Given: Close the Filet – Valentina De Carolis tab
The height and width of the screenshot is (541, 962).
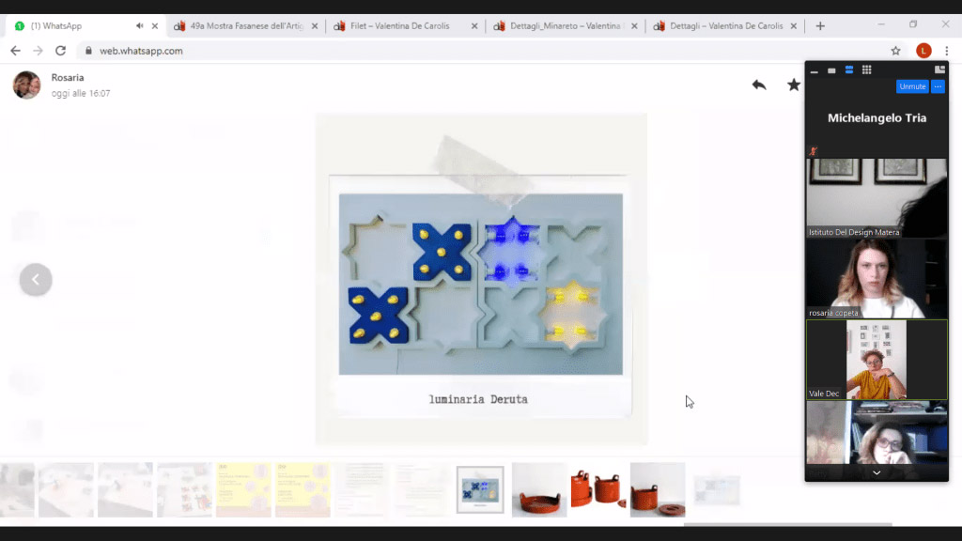Looking at the screenshot, I should [474, 25].
